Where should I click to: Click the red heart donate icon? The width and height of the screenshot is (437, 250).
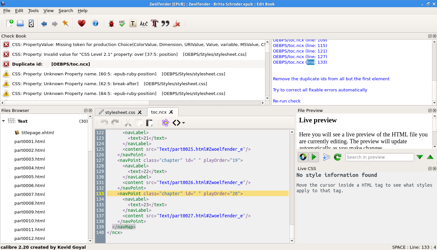pos(81,23)
